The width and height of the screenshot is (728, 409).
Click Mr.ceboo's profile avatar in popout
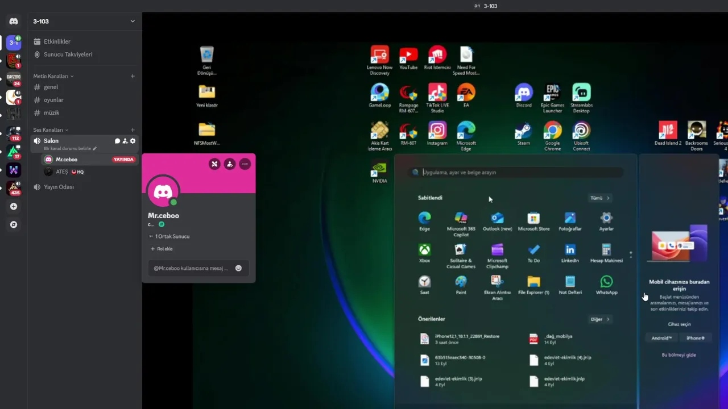[163, 191]
